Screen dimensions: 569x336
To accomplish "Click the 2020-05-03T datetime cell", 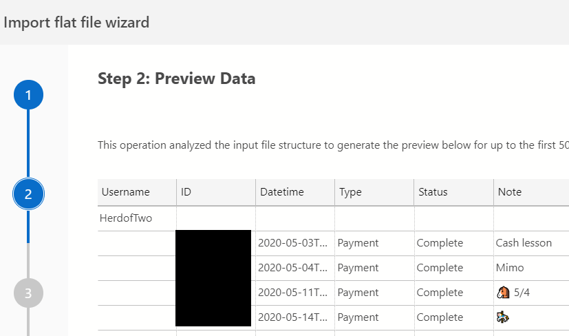I will pyautogui.click(x=294, y=243).
